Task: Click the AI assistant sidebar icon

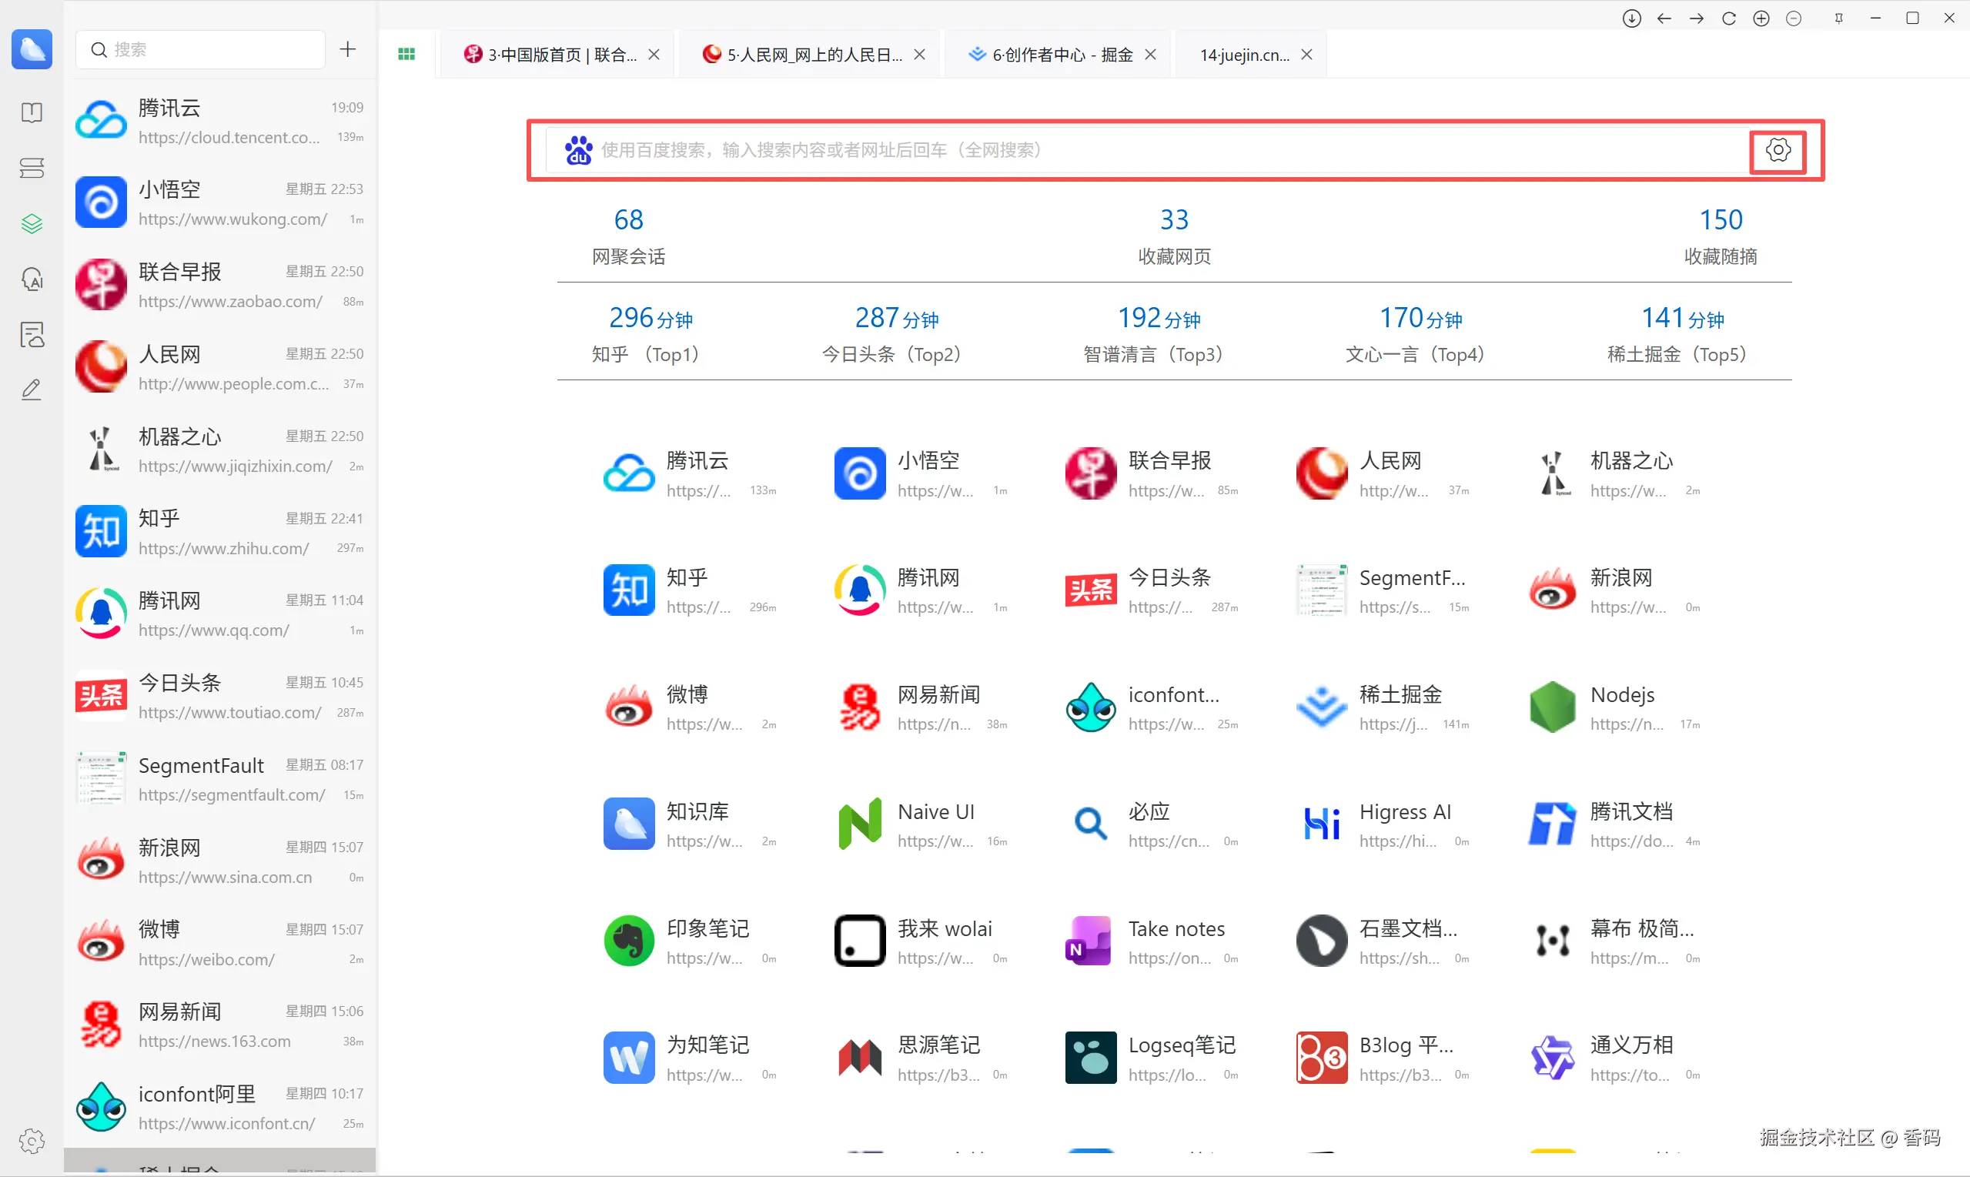Action: tap(32, 279)
